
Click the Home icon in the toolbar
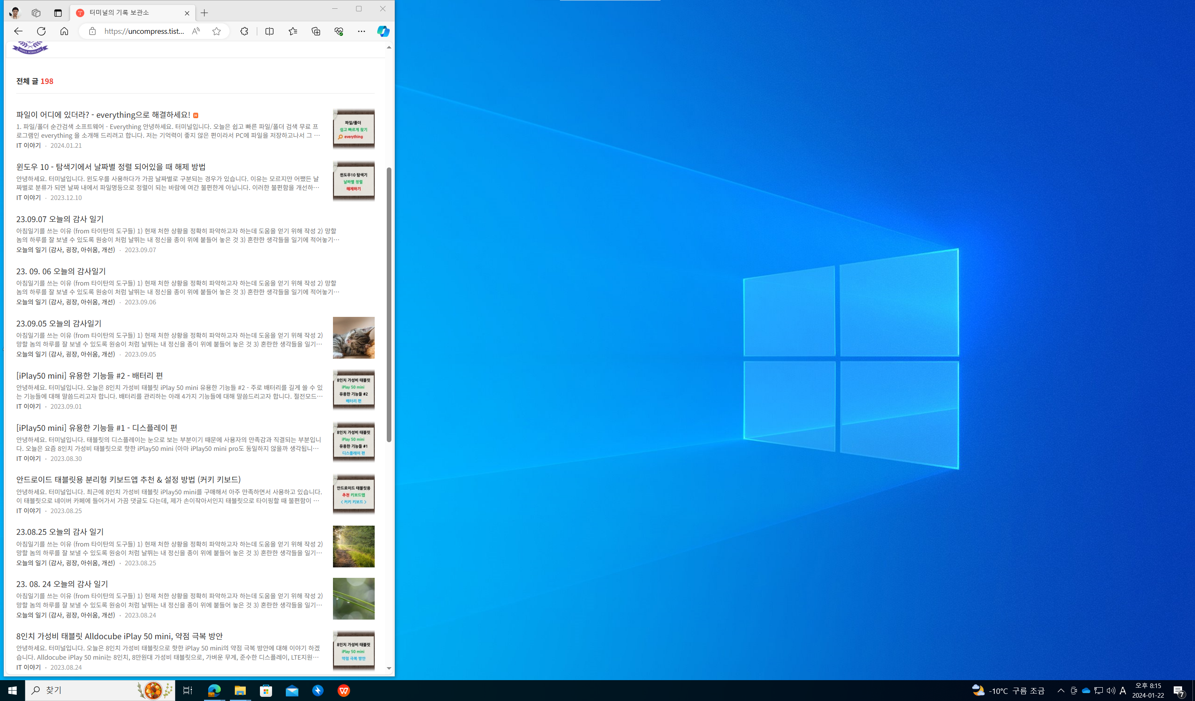(64, 31)
